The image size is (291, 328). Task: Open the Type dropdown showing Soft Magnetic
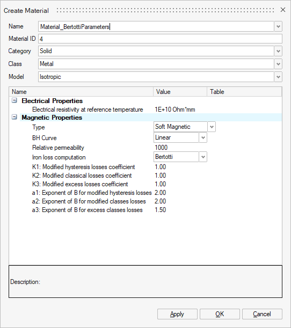(x=212, y=127)
